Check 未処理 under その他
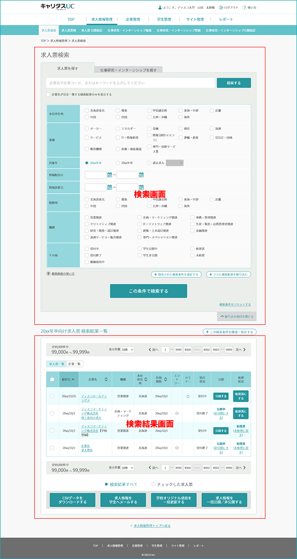 pos(193,255)
